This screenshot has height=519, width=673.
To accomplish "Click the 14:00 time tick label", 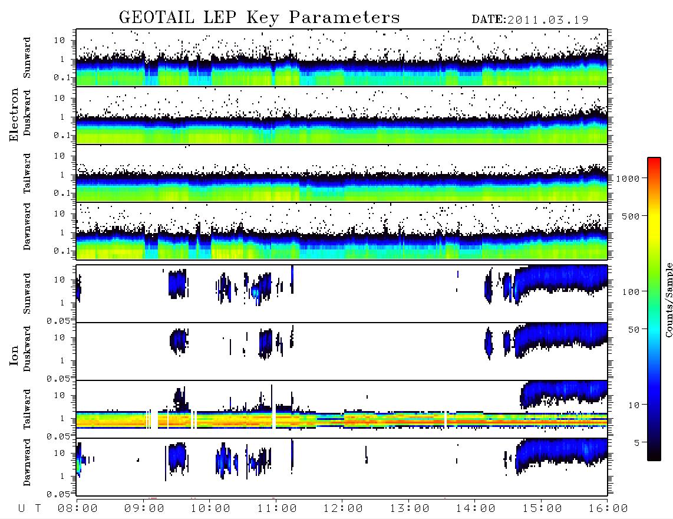I will point(476,509).
